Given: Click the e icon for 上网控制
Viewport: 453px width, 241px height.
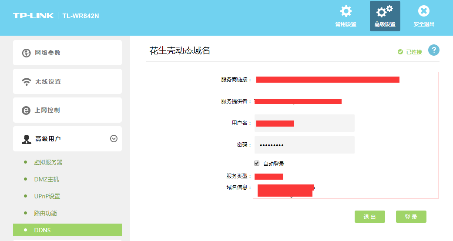Looking at the screenshot, I should (x=26, y=110).
